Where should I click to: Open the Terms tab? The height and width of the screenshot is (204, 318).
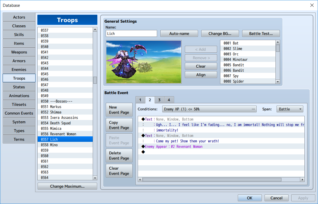[x=19, y=139]
